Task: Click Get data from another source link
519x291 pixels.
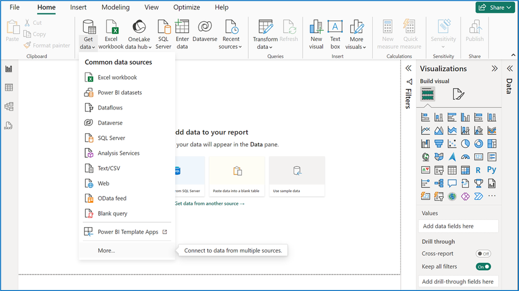Action: coord(209,204)
